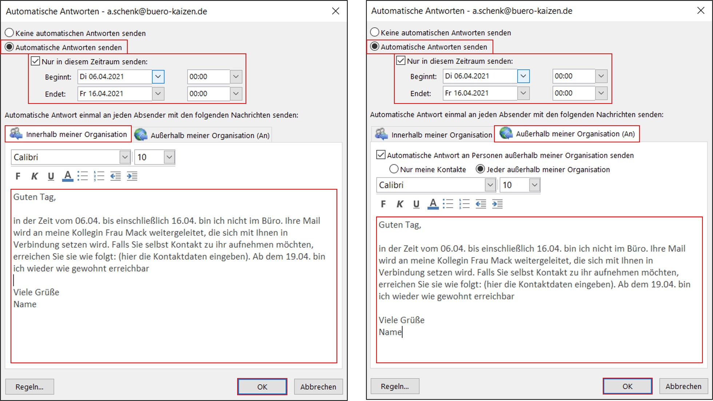Close the left Automatische Antworten dialog
Viewport: 713px width, 401px height.
click(x=335, y=11)
